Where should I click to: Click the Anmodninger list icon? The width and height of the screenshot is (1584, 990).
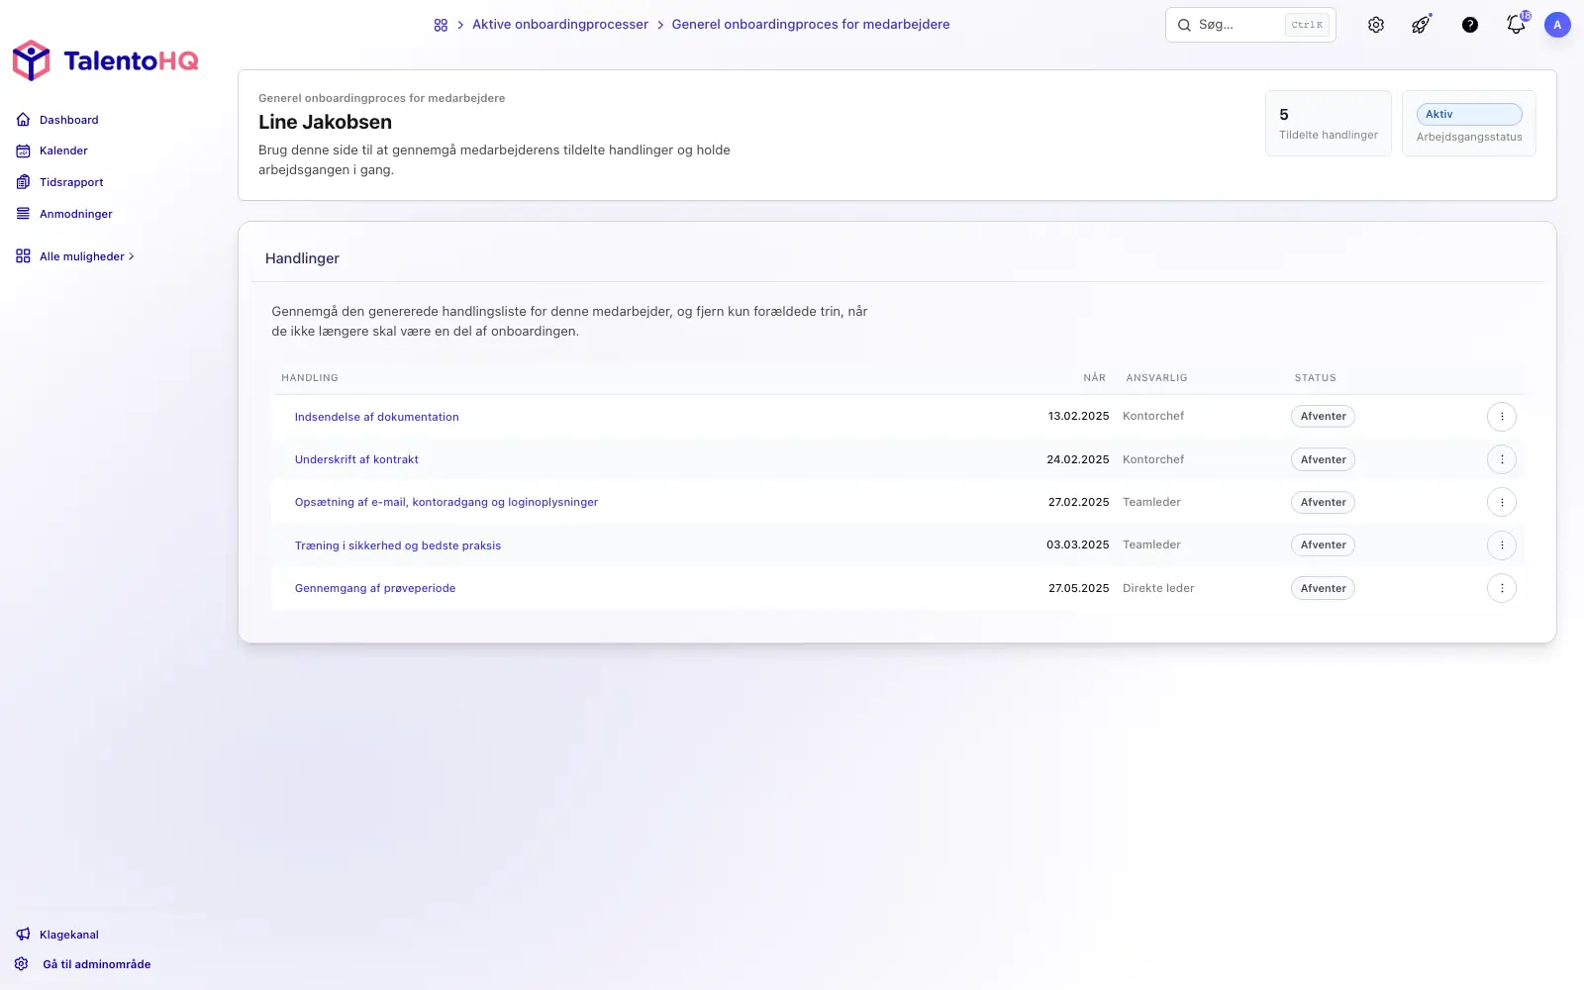23,214
